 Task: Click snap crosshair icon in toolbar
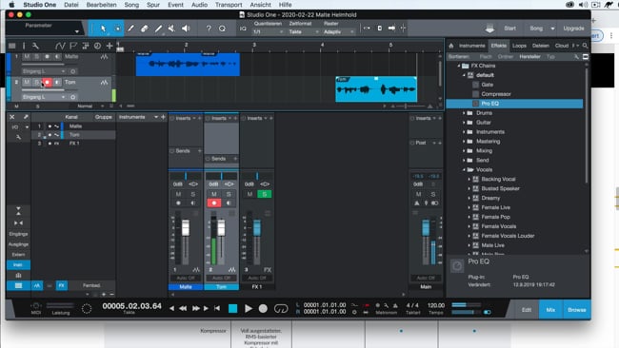click(x=403, y=28)
